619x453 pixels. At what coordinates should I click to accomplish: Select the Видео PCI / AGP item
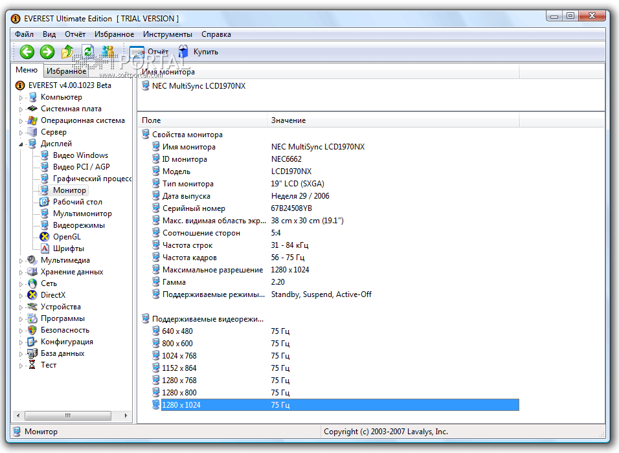82,167
